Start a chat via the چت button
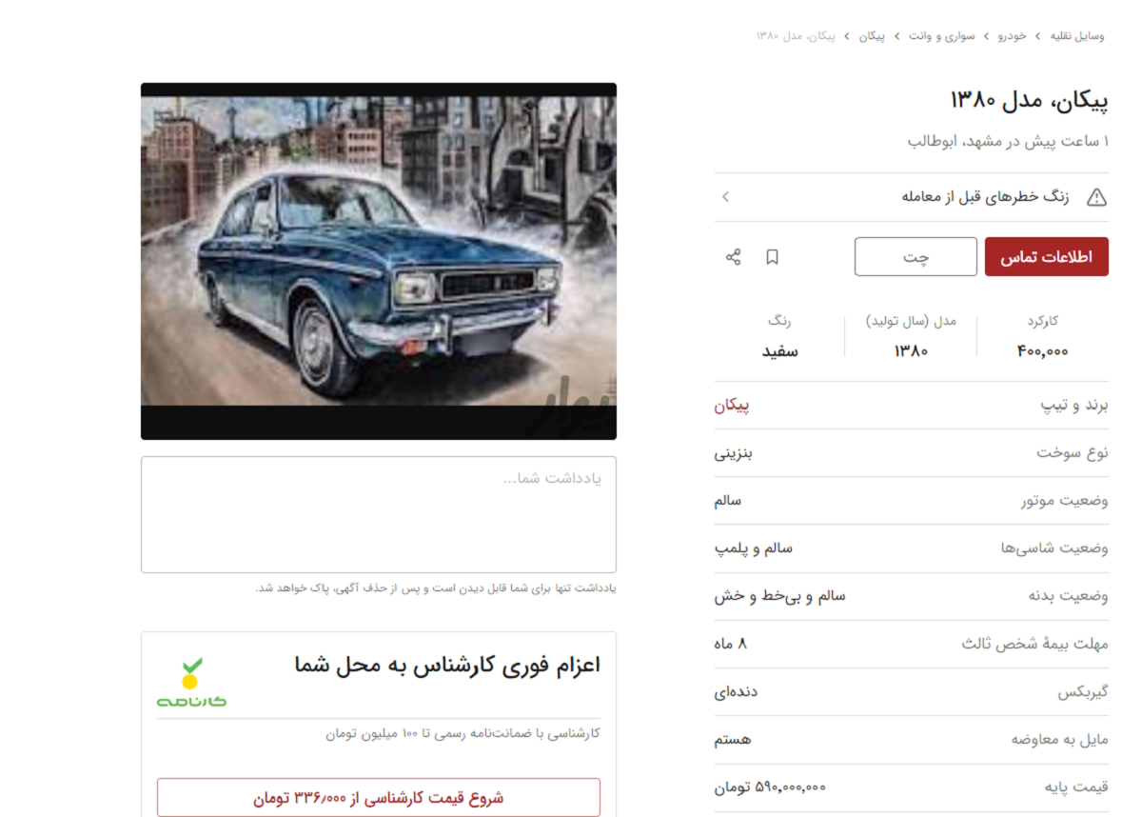 915,256
